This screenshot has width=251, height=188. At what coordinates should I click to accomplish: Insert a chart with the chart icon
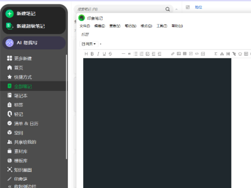[191, 54]
